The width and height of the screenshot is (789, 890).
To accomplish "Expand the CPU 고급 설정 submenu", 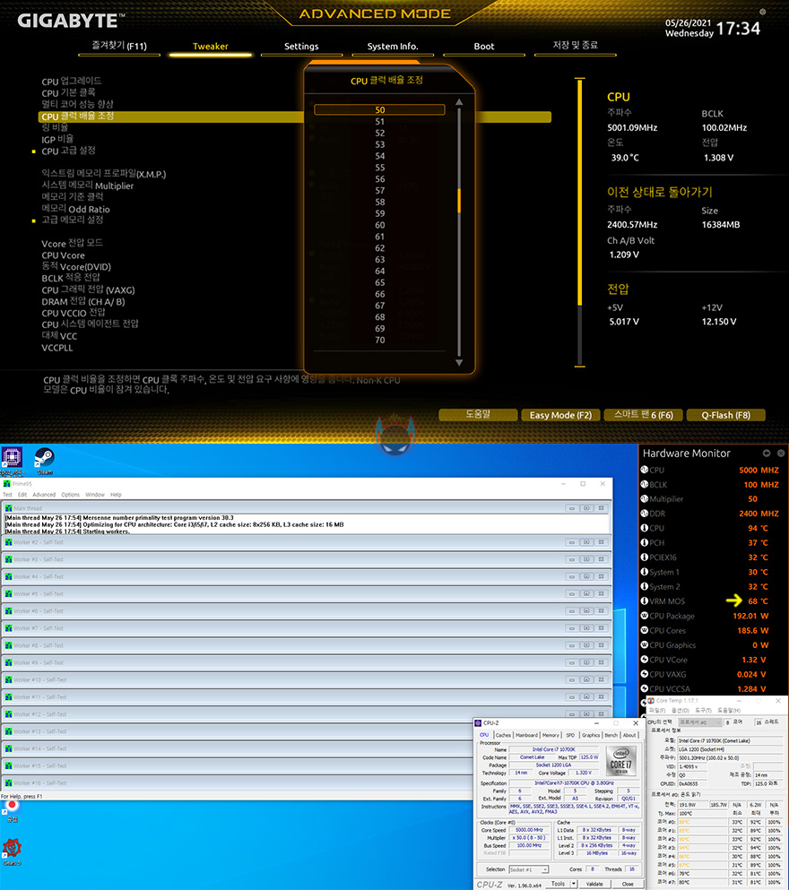I will coord(68,151).
